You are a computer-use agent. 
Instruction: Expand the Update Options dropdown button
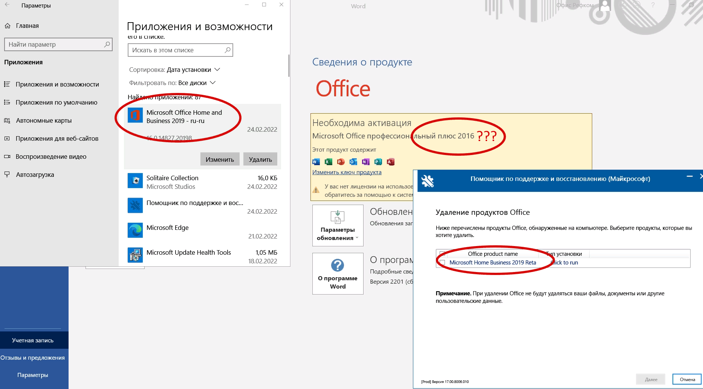click(x=338, y=225)
